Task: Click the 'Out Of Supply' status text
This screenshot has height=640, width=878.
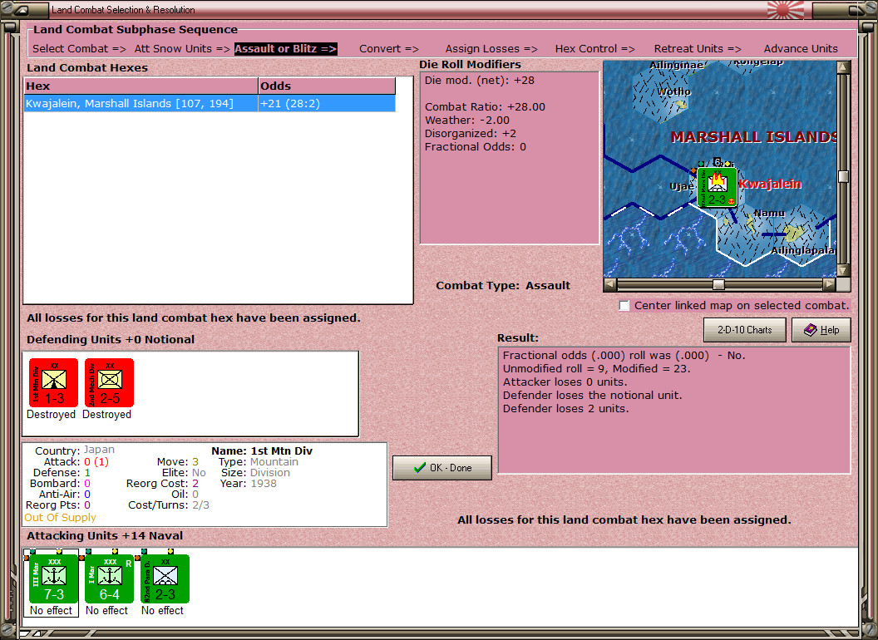Action: point(60,517)
